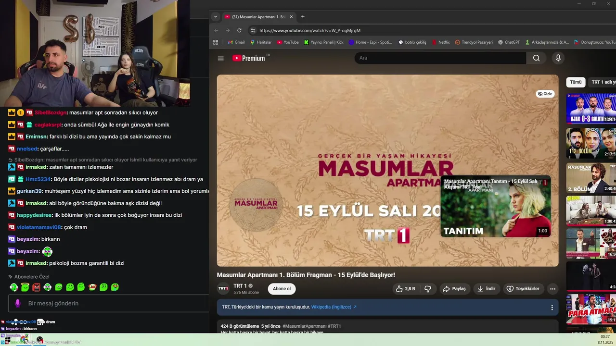Download the video with the İndir button
The height and width of the screenshot is (346, 616).
(x=486, y=289)
